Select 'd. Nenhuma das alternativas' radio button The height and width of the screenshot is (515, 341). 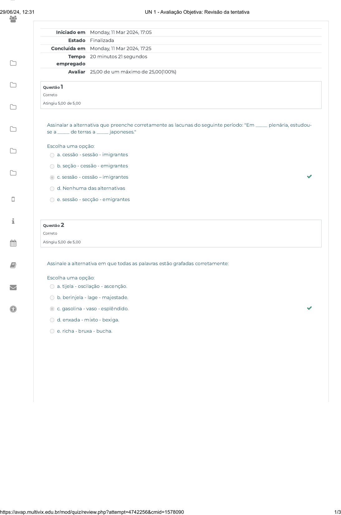click(x=52, y=189)
